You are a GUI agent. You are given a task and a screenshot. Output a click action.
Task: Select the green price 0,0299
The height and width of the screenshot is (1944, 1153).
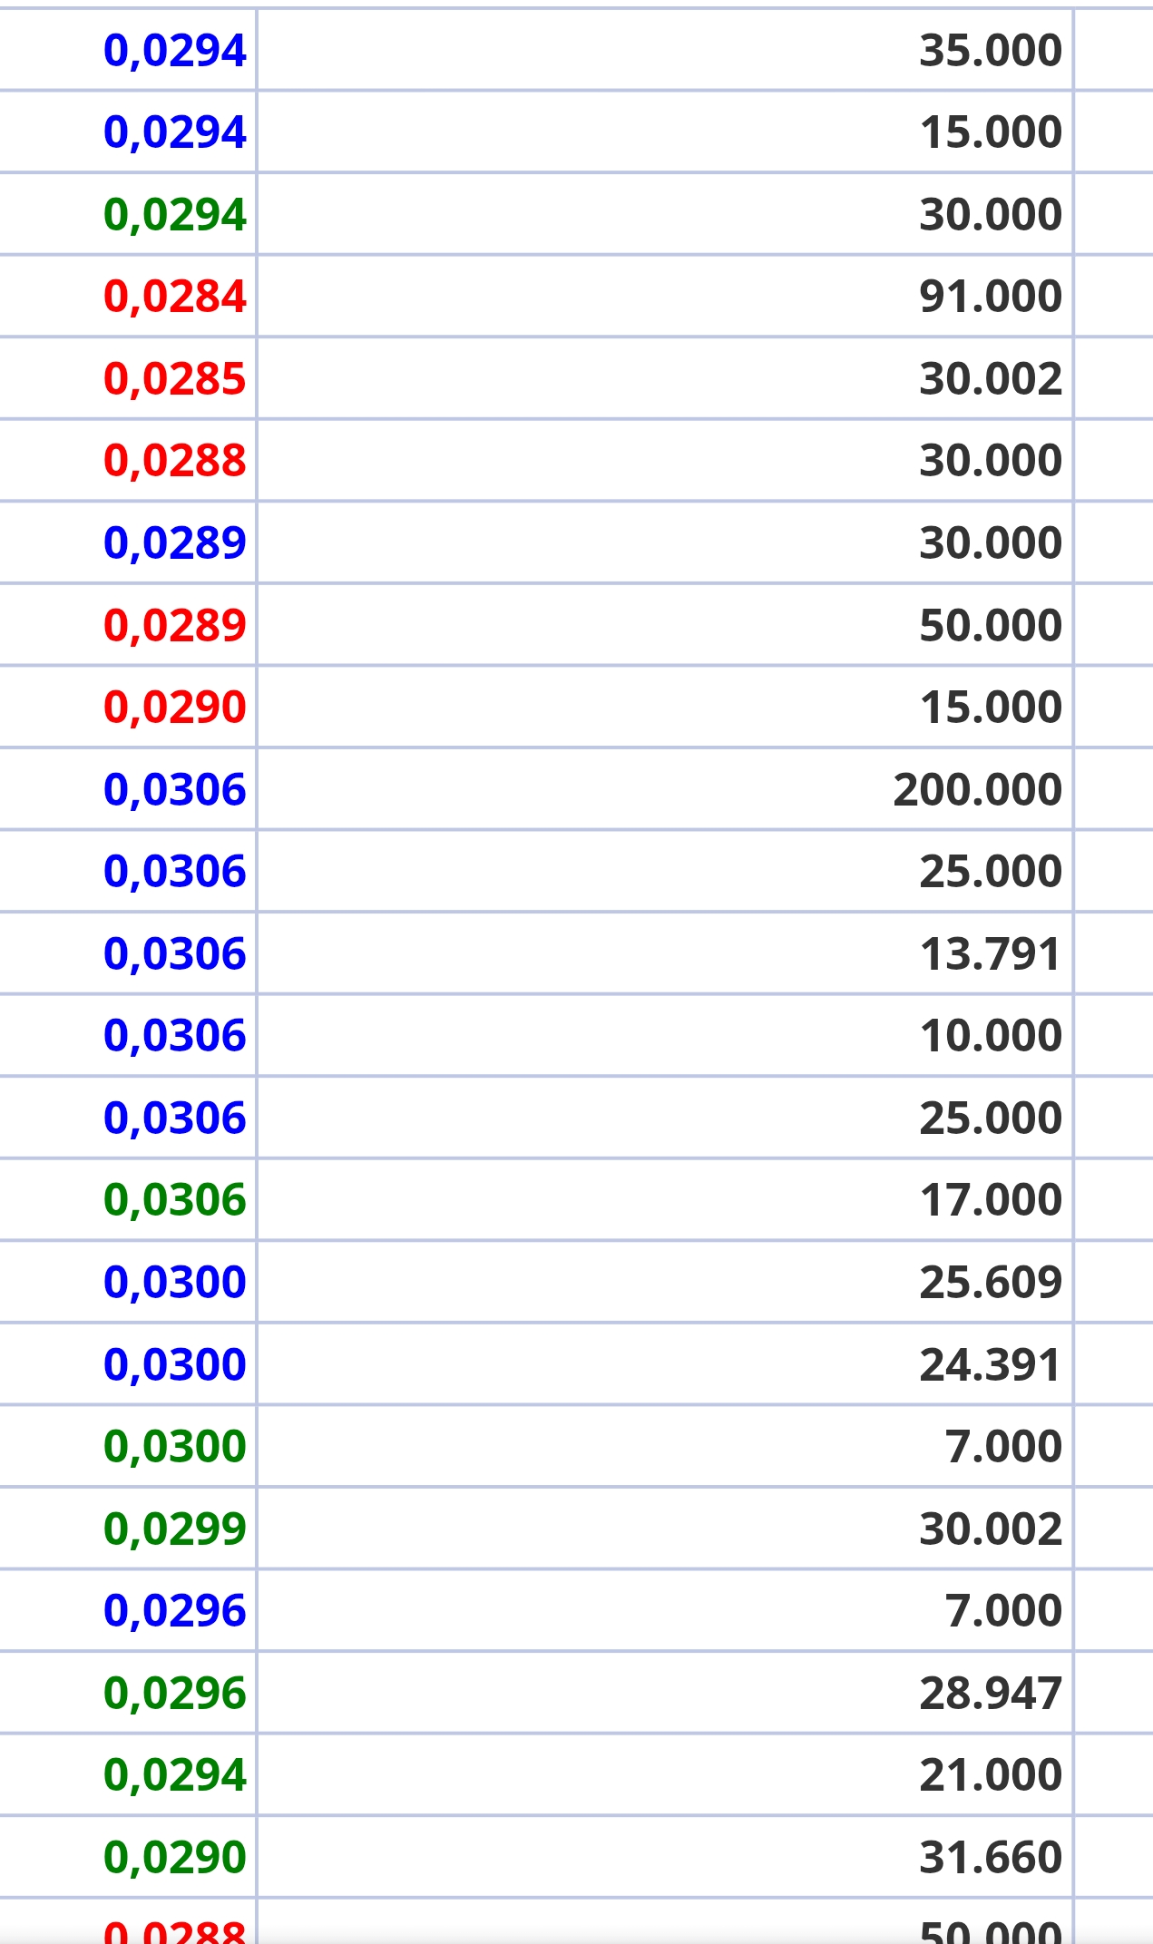175,1529
